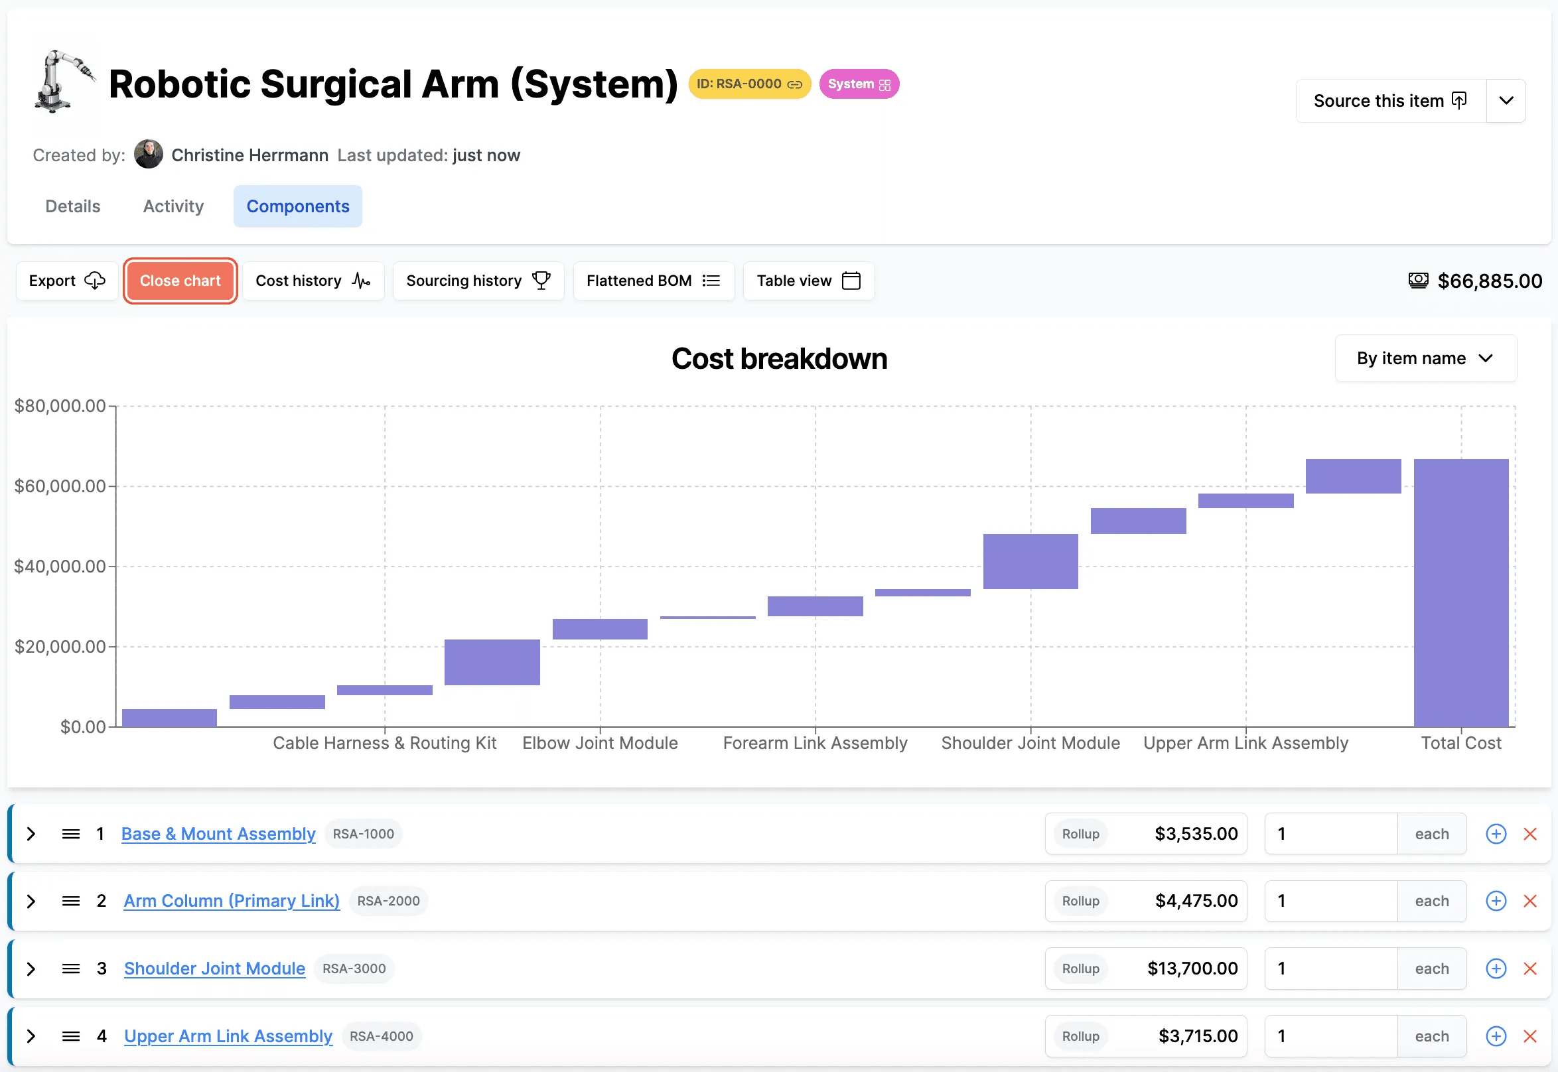Image resolution: width=1558 pixels, height=1072 pixels.
Task: Expand the Base & Mount Assembly row
Action: coord(31,834)
